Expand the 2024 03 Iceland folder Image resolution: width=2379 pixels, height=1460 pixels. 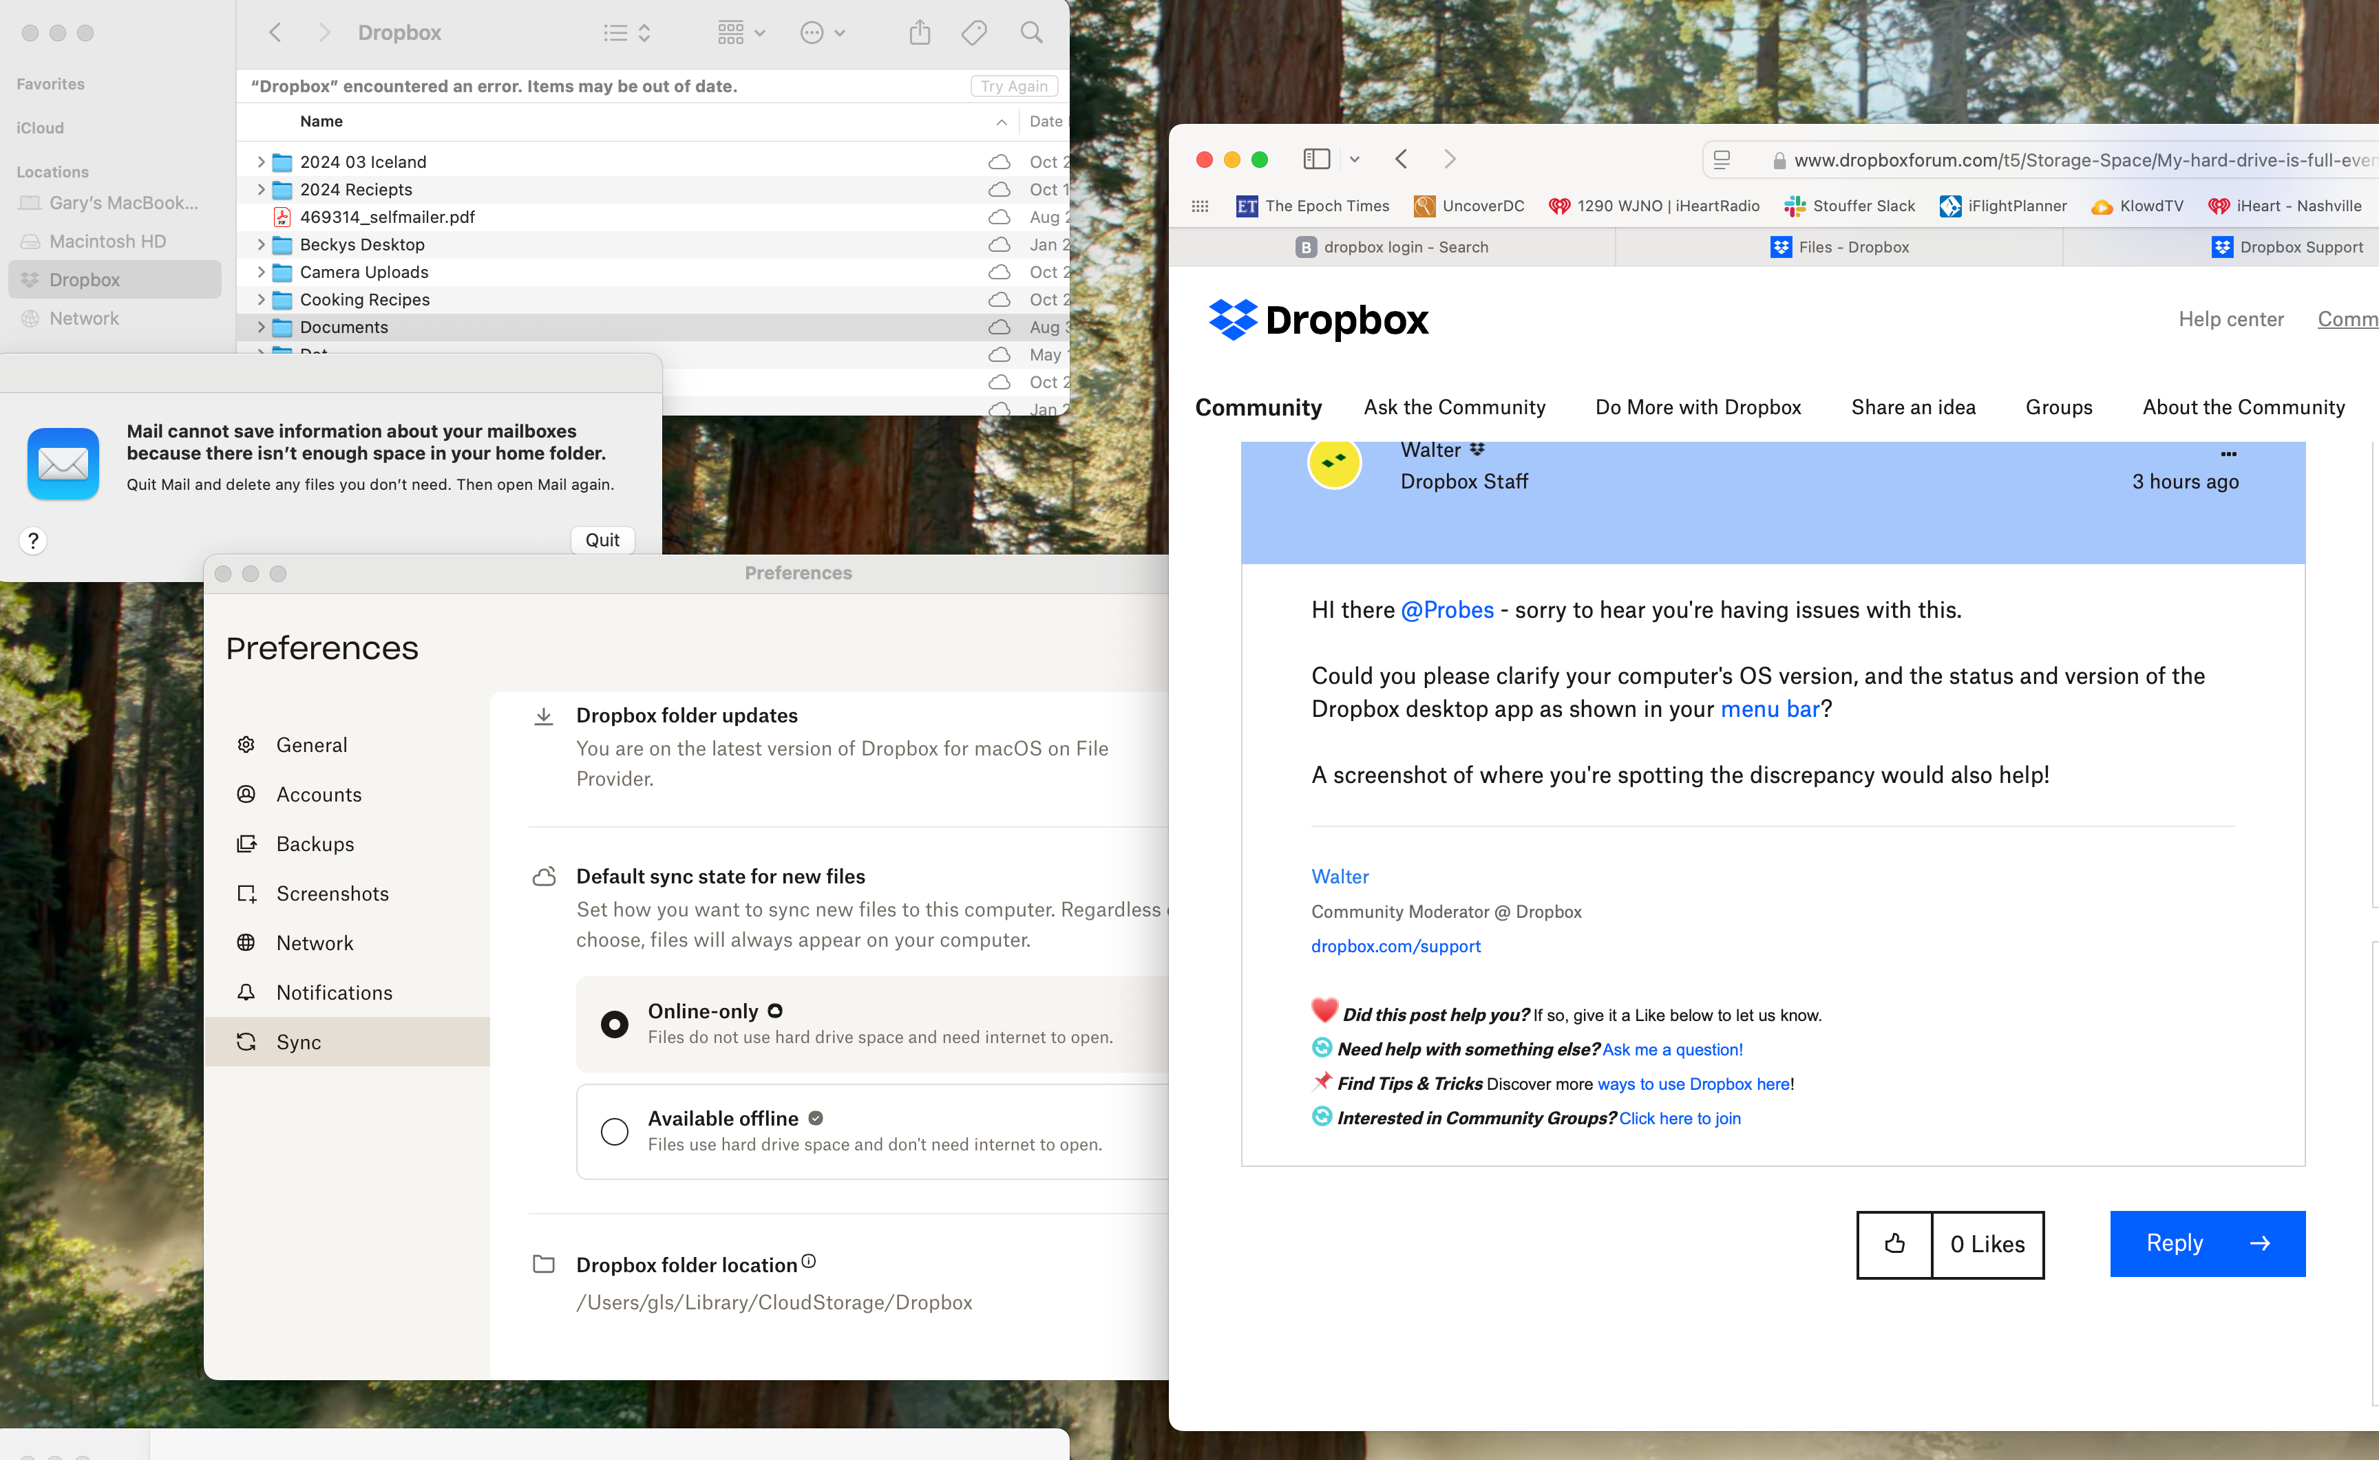tap(258, 161)
